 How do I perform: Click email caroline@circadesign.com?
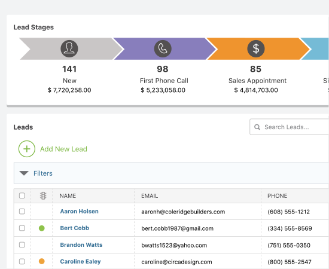tap(176, 262)
